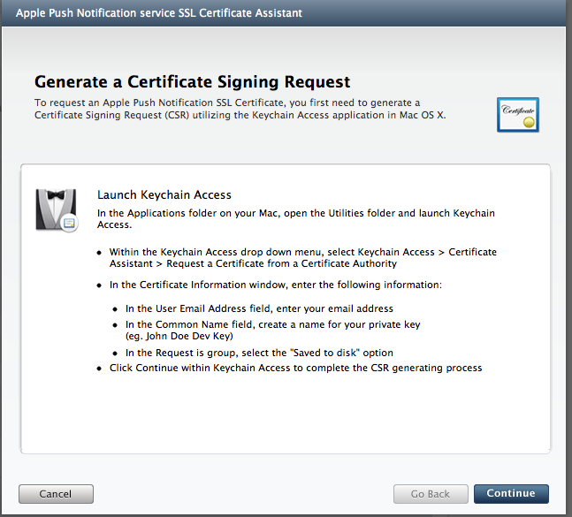This screenshot has height=517, width=572.
Task: Click the 'Saved to disk' option instruction
Action: [259, 353]
